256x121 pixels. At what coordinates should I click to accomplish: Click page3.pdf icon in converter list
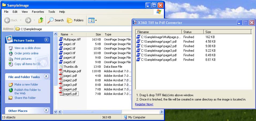pos(138,51)
